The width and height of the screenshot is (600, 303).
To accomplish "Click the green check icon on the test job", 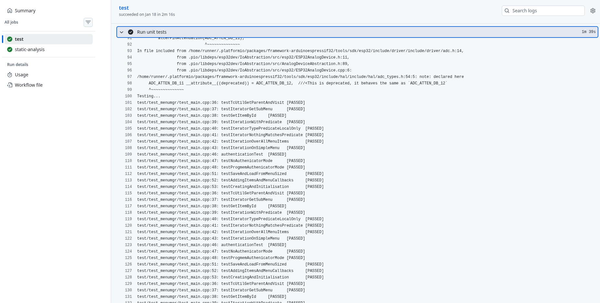I will tap(10, 39).
